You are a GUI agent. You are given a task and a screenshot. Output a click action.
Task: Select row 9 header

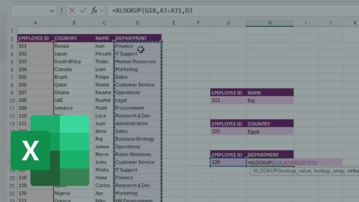8,92
